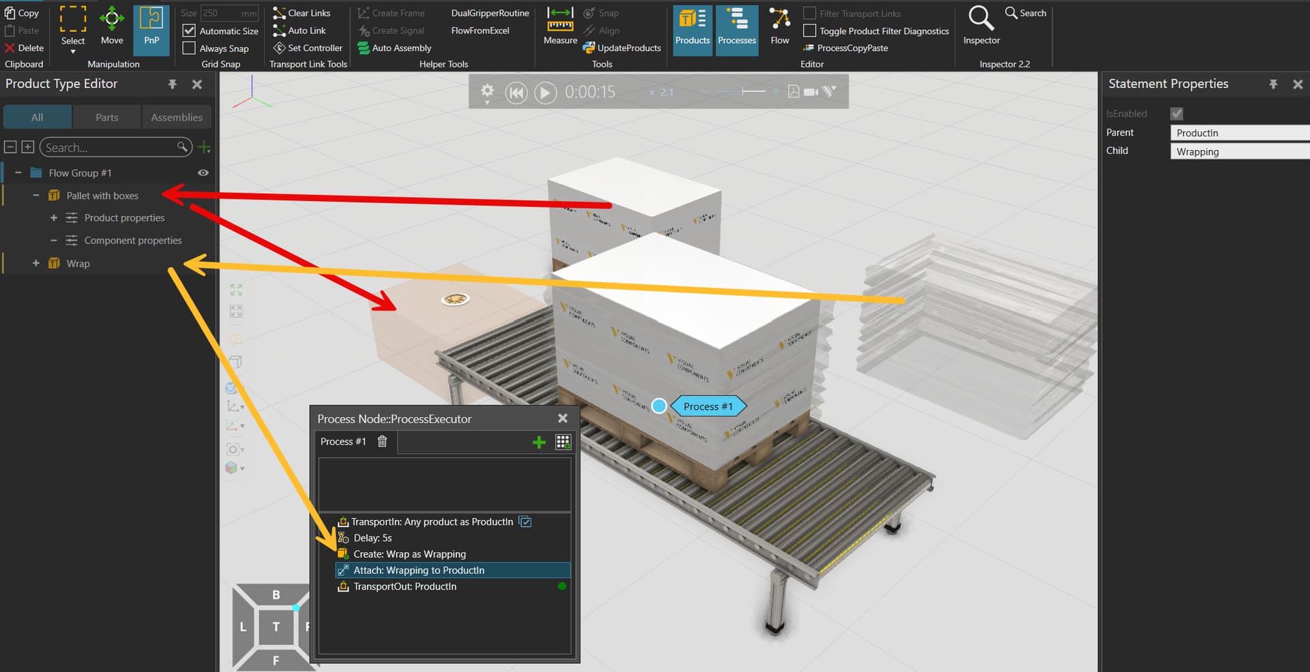Click ProcessCopyPaste tool
This screenshot has height=672, width=1310.
coord(845,48)
